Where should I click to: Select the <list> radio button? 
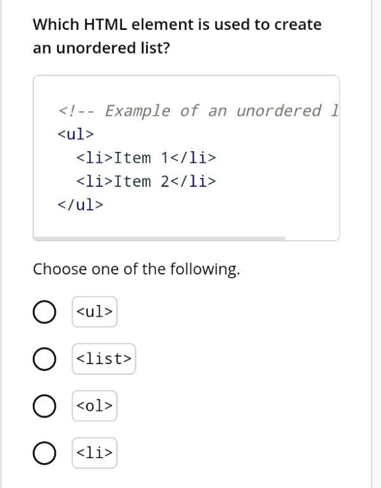[43, 359]
